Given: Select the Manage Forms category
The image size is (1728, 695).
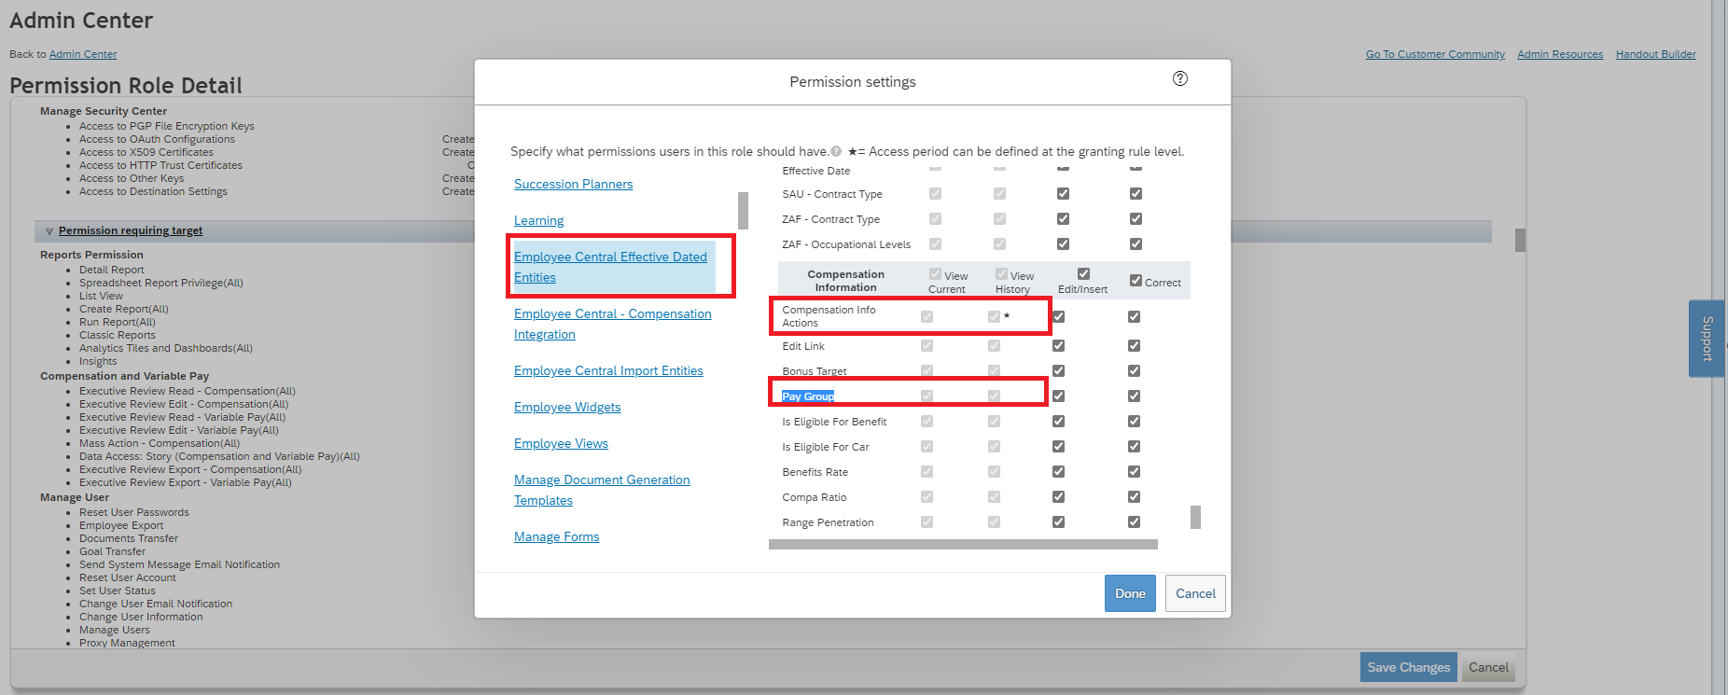Looking at the screenshot, I should 556,536.
